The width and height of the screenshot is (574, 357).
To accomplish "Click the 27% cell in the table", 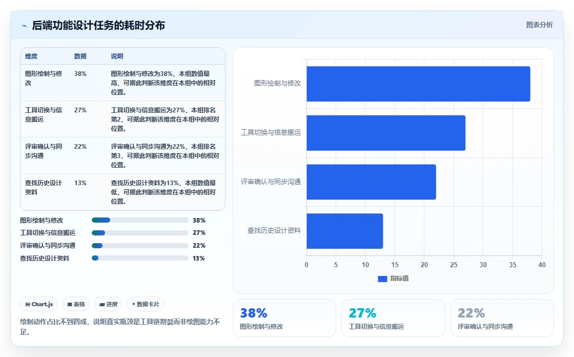I will pyautogui.click(x=80, y=110).
